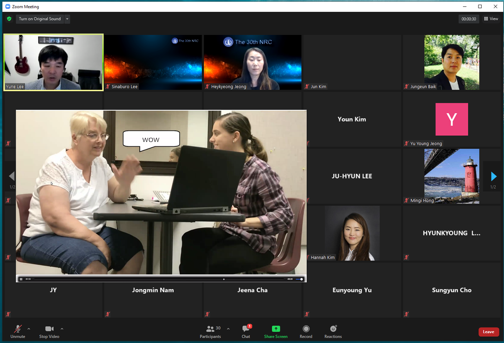Click the 00:00:30 meeting timer
Screen dimensions: 504x343
[469, 19]
